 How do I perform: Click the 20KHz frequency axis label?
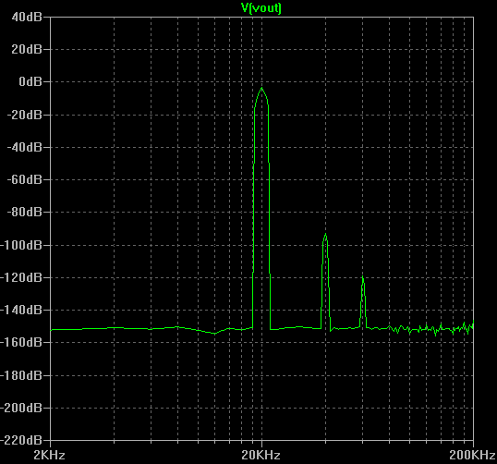coord(261,455)
